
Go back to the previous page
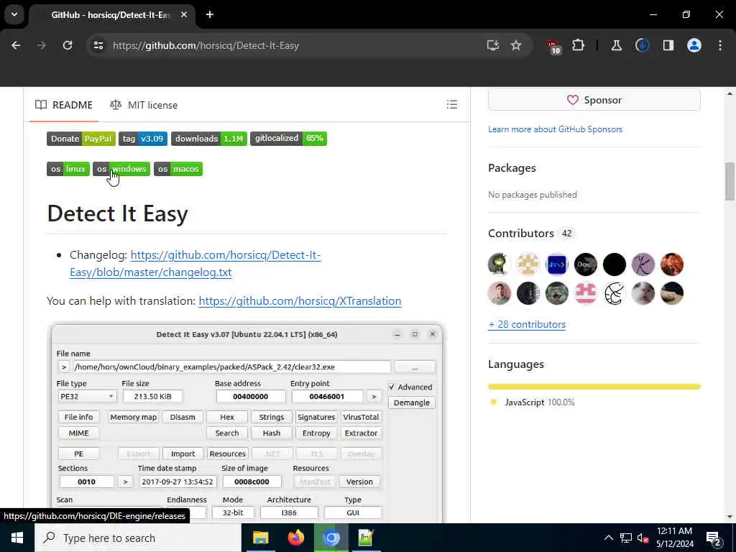16,45
